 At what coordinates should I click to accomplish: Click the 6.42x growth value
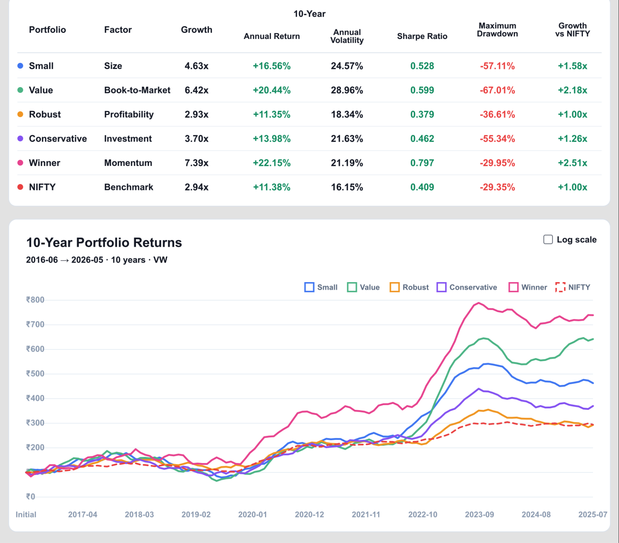click(196, 90)
